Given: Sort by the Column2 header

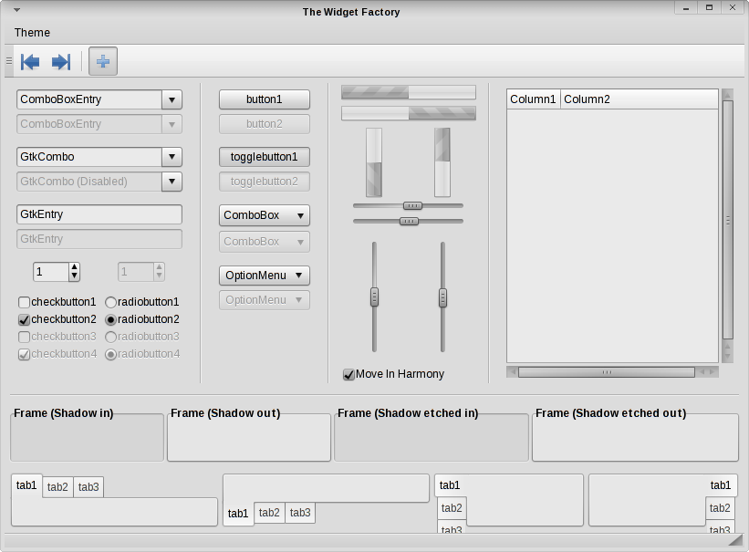Looking at the screenshot, I should (x=640, y=99).
